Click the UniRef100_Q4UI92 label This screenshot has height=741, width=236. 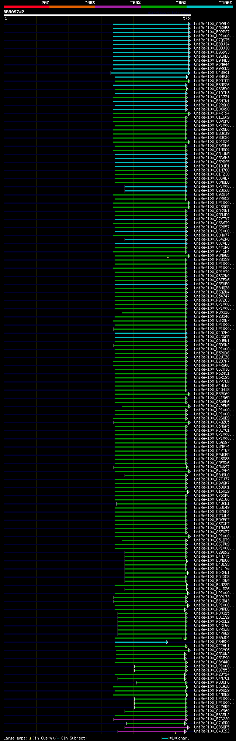click(212, 731)
